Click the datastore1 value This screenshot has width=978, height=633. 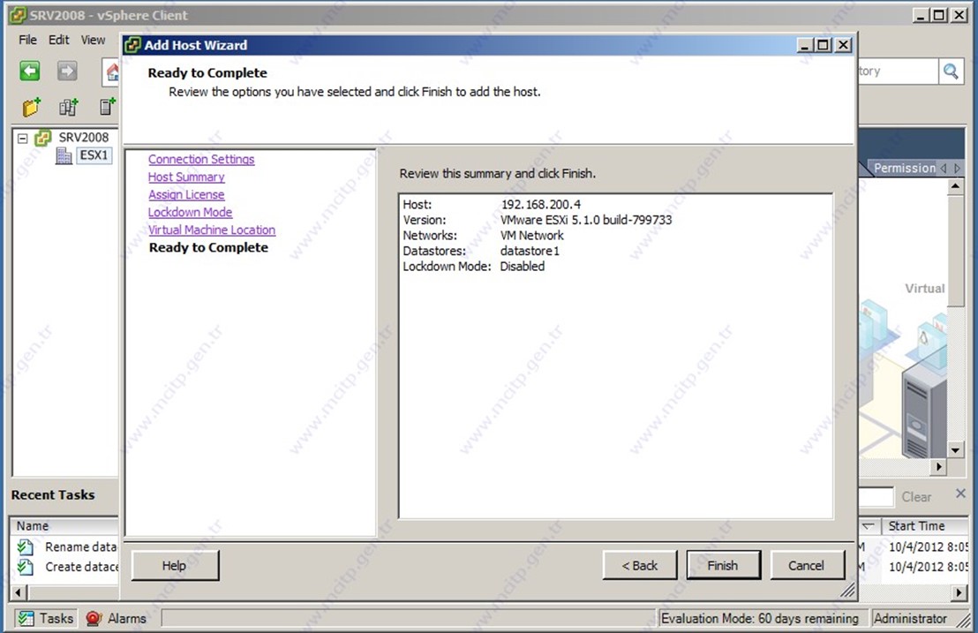(530, 252)
